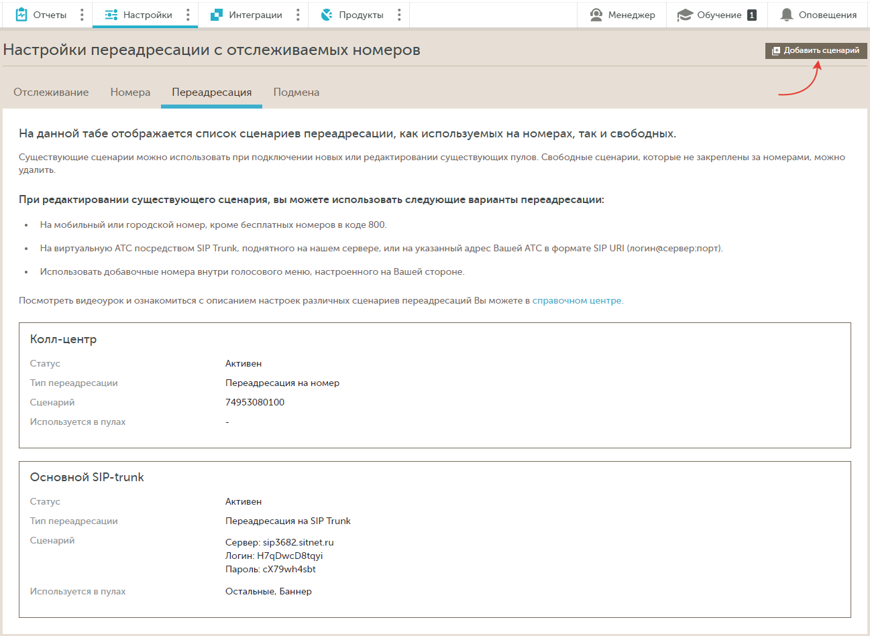Image resolution: width=870 pixels, height=636 pixels.
Task: Click the Пароль: cX79wh4sbt text
Action: click(x=270, y=569)
